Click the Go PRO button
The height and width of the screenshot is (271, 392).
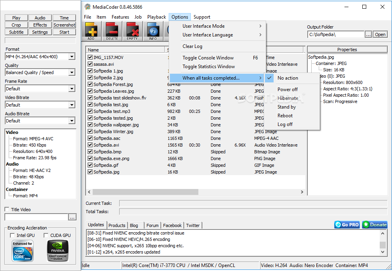(x=347, y=225)
